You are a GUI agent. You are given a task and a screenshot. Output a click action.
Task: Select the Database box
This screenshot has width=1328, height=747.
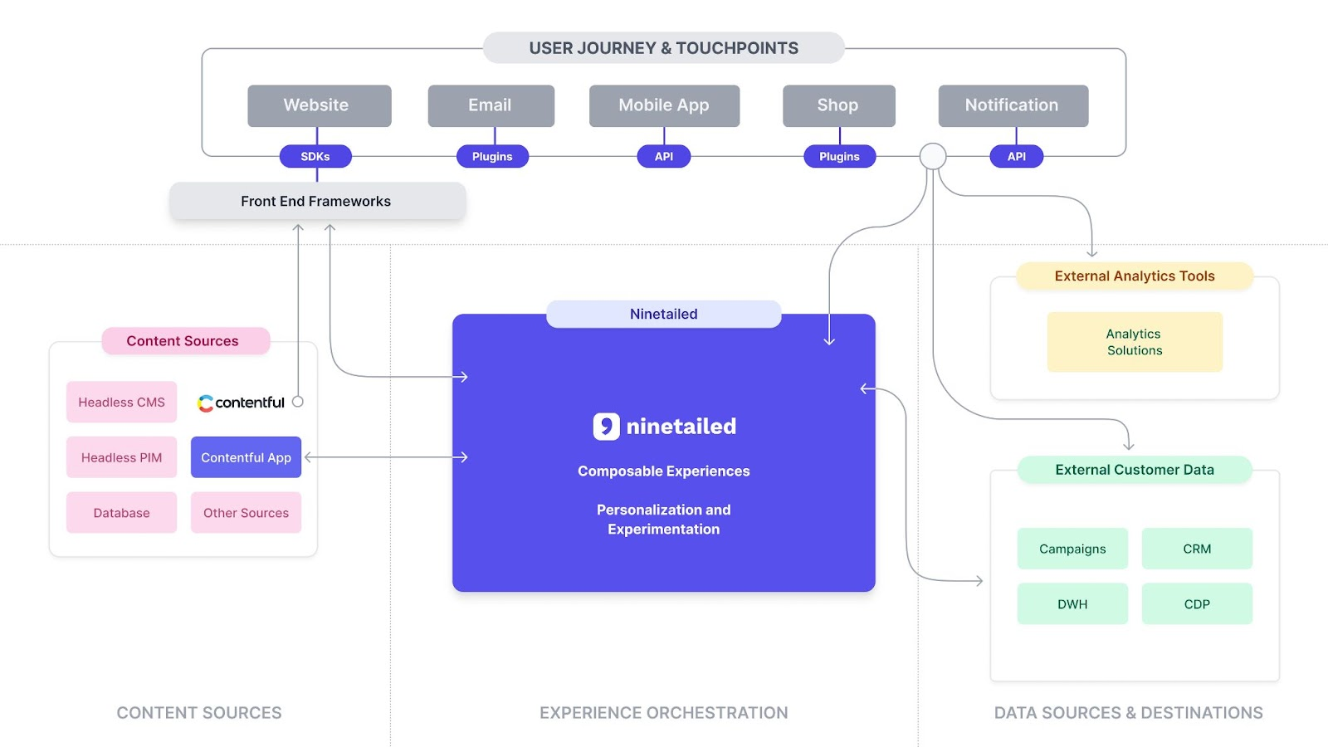click(122, 513)
